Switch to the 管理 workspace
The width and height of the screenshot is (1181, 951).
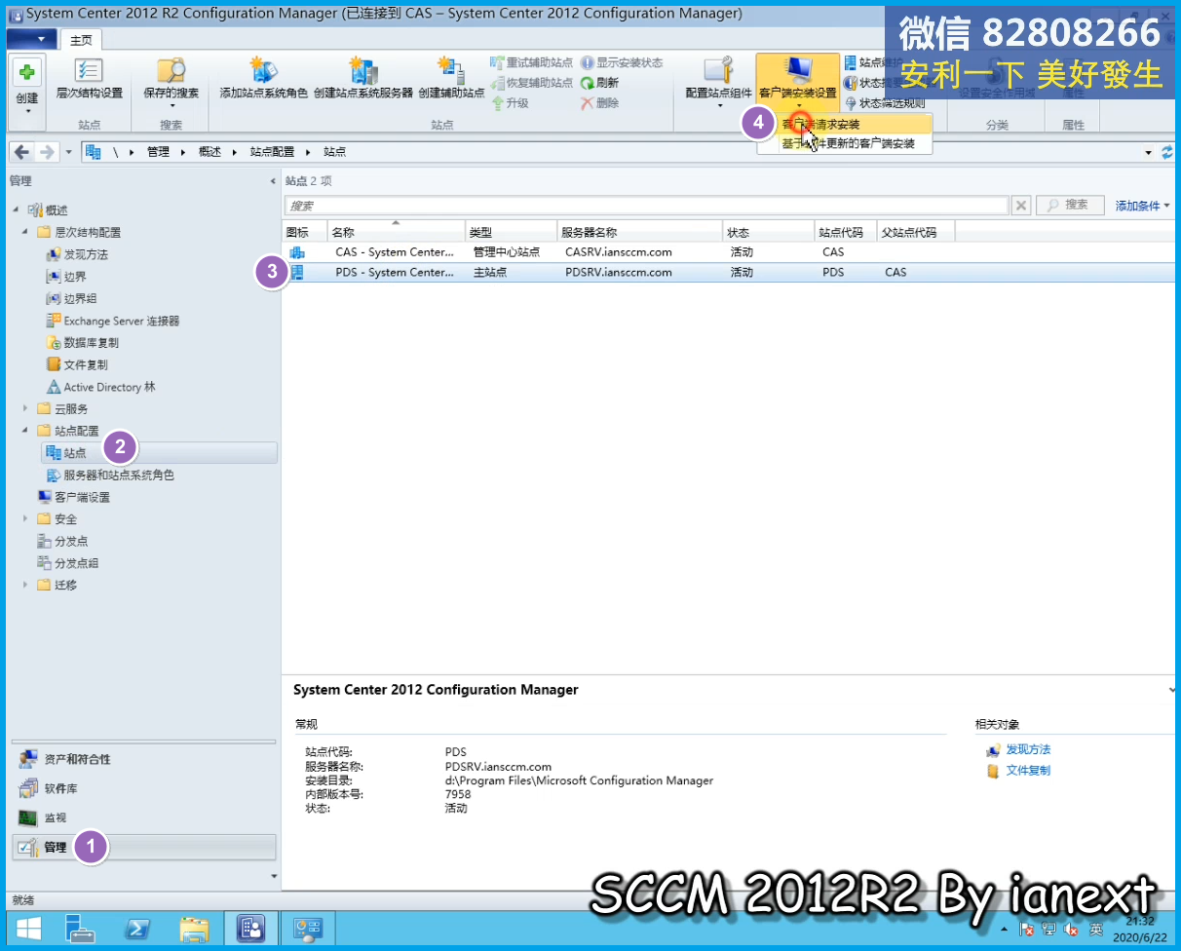tap(144, 847)
